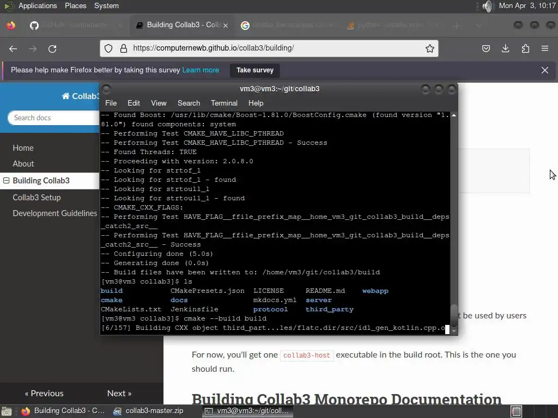
Task: Open the terminal Edit menu
Action: [134, 103]
